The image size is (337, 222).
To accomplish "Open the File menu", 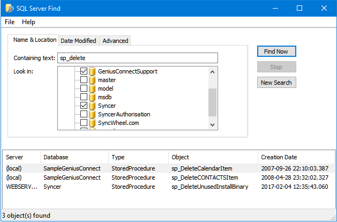I will [10, 22].
